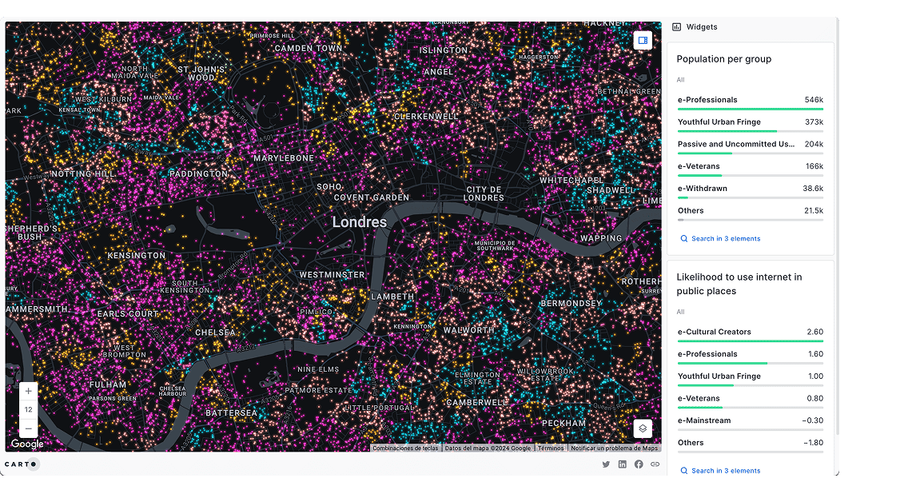Select e-Cultural Creators category row

750,333
